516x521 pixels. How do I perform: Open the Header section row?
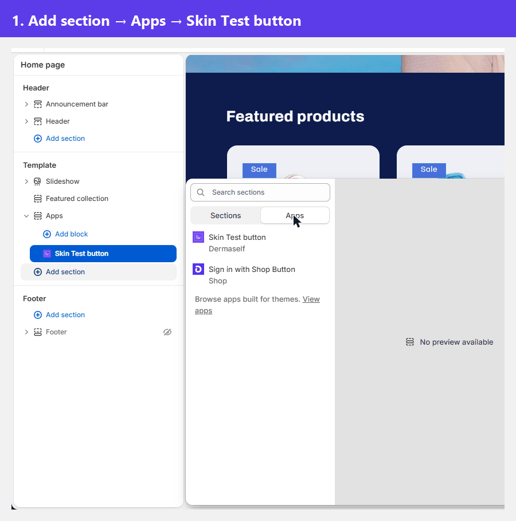[58, 121]
